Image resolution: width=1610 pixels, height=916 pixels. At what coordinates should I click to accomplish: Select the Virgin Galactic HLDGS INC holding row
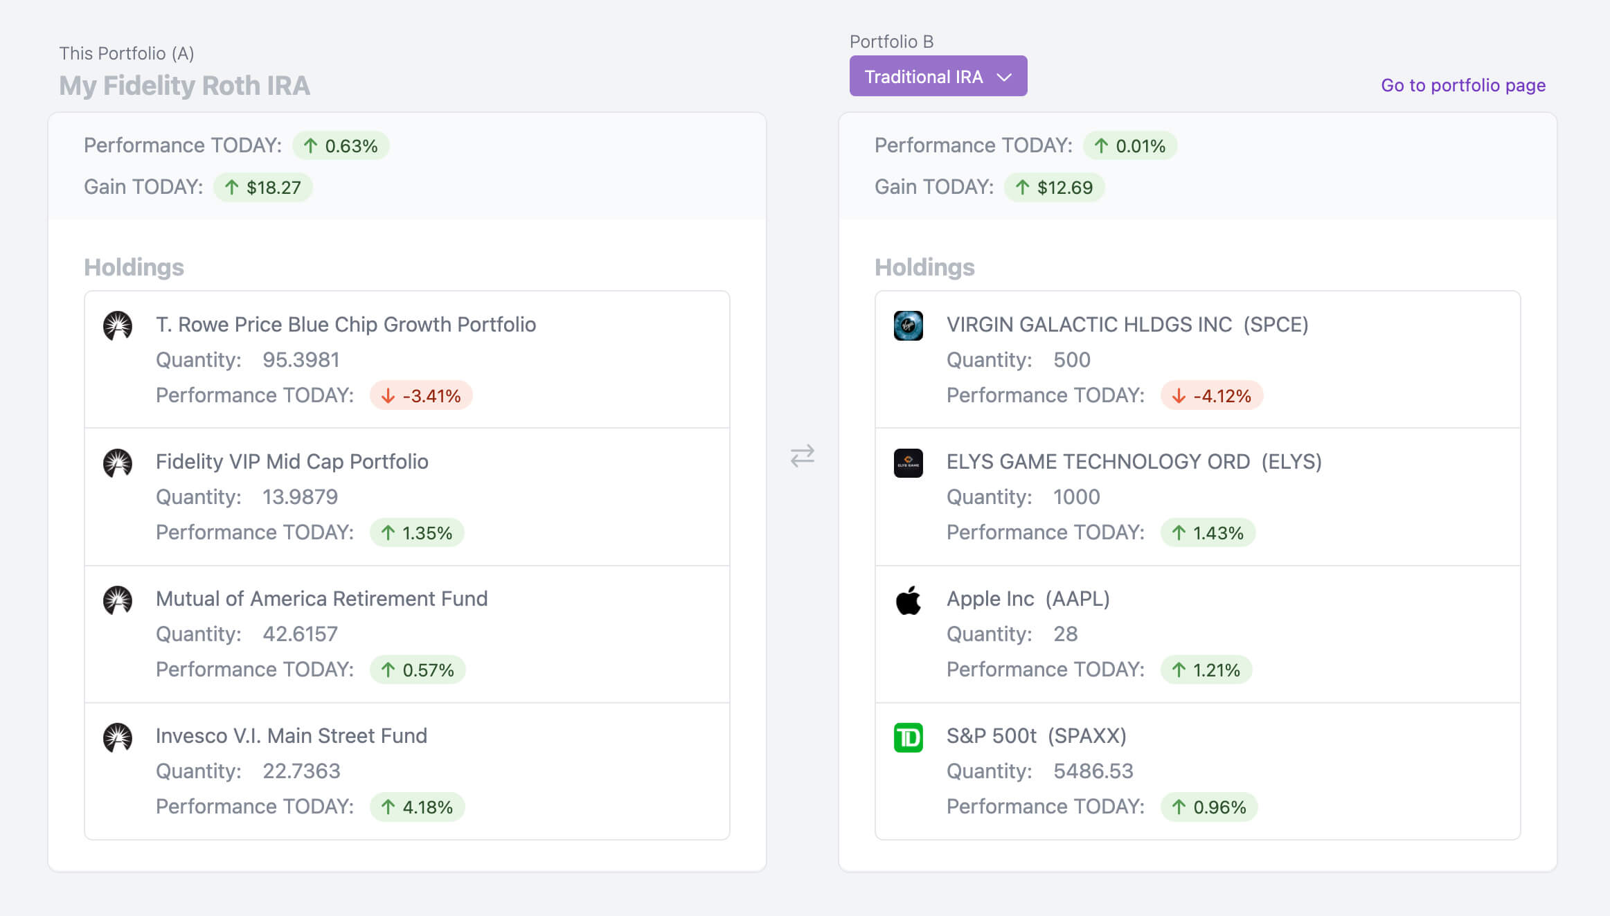(x=1127, y=324)
